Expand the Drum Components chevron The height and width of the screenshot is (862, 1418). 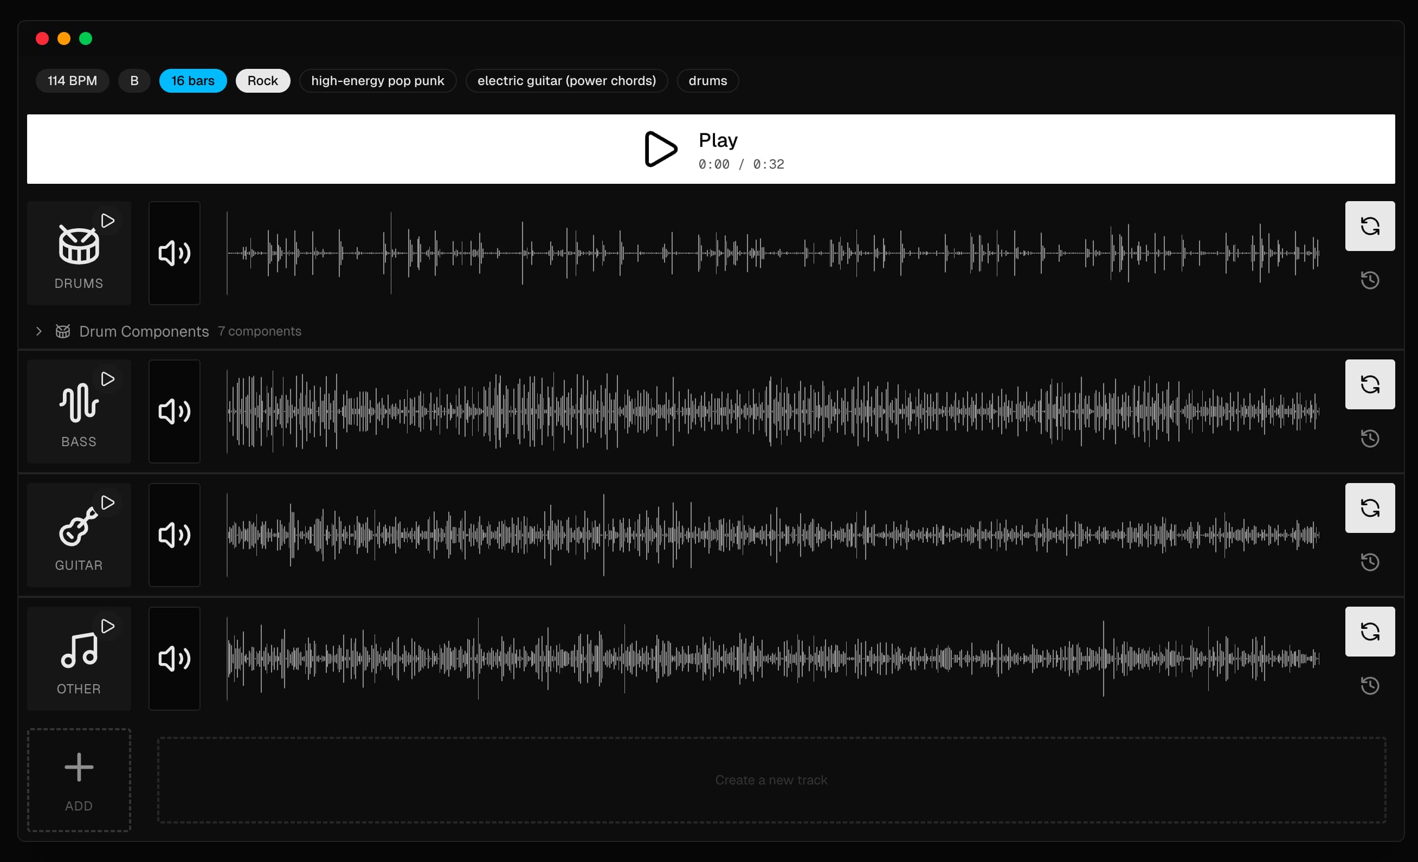[38, 331]
